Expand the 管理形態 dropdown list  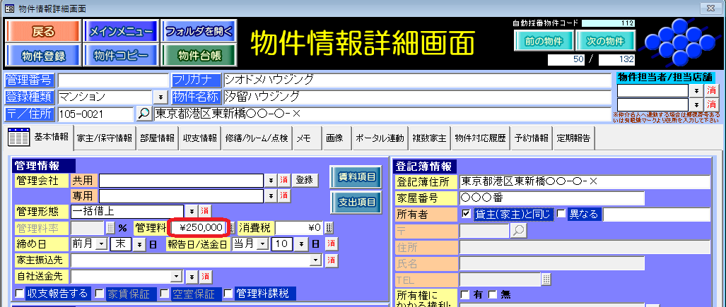191,211
